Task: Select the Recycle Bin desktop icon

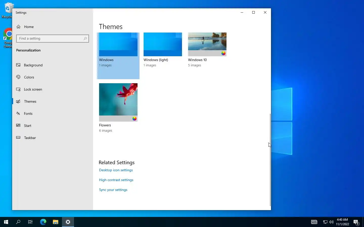Action: [8, 10]
